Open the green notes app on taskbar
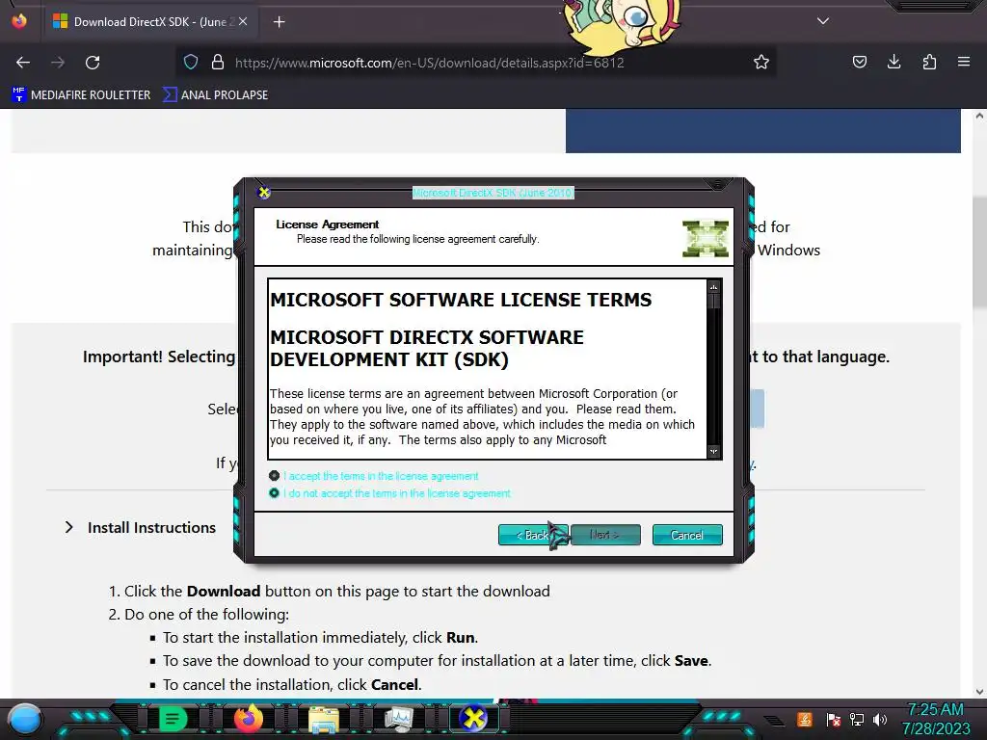The image size is (987, 740). coord(172,719)
